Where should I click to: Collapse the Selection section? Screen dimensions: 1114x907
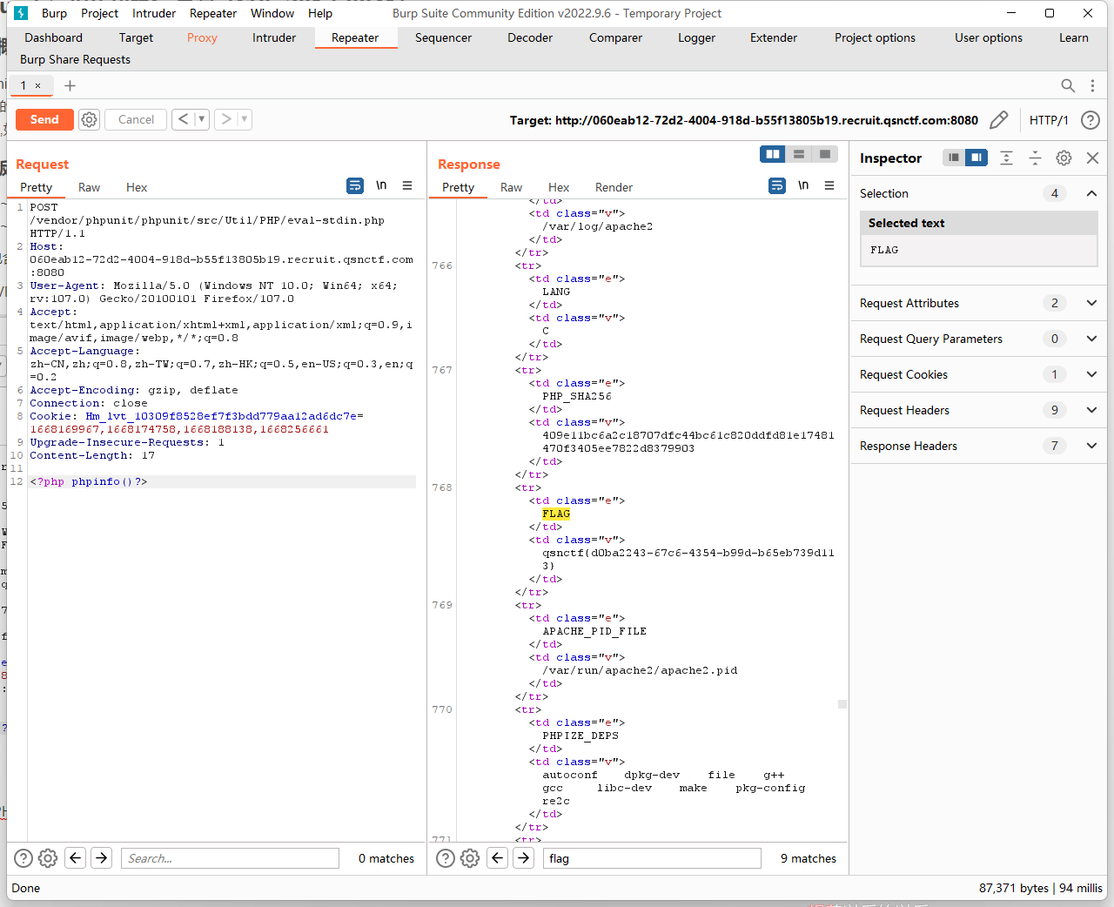click(1091, 193)
